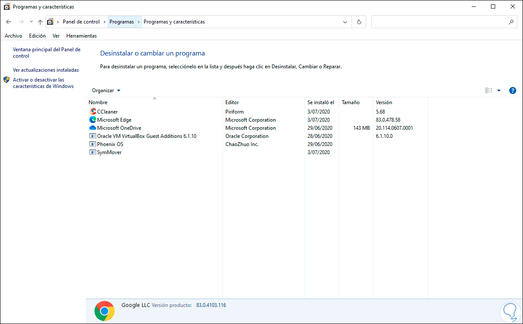Screen dimensions: 523x324
Task: Open Ventana principal del Panel de control
Action: tap(47, 53)
